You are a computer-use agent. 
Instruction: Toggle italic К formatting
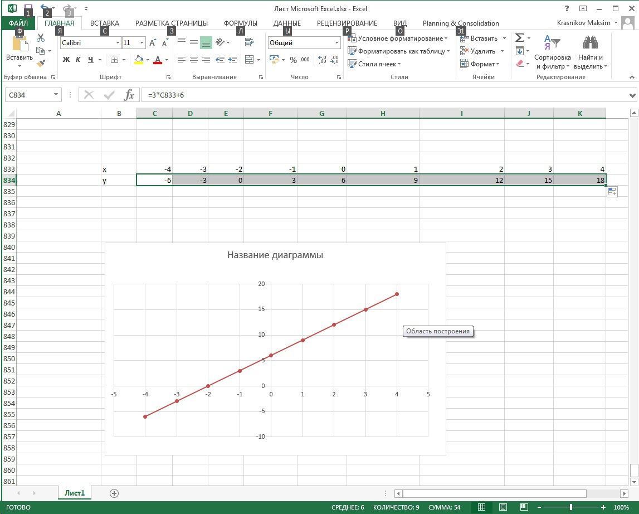point(78,60)
